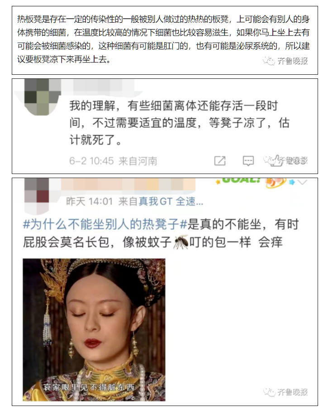Like the comment with thumbs-up icon

[x=275, y=161]
